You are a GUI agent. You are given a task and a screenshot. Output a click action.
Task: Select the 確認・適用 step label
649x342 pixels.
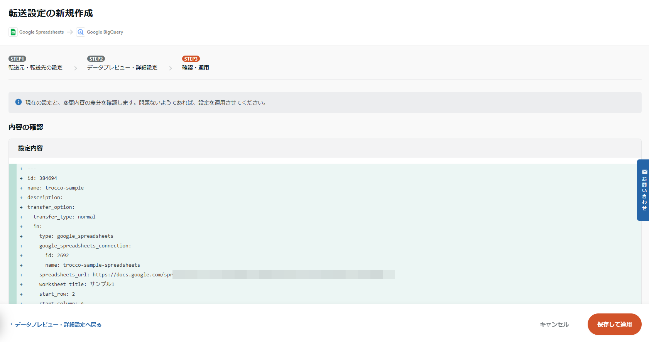196,68
